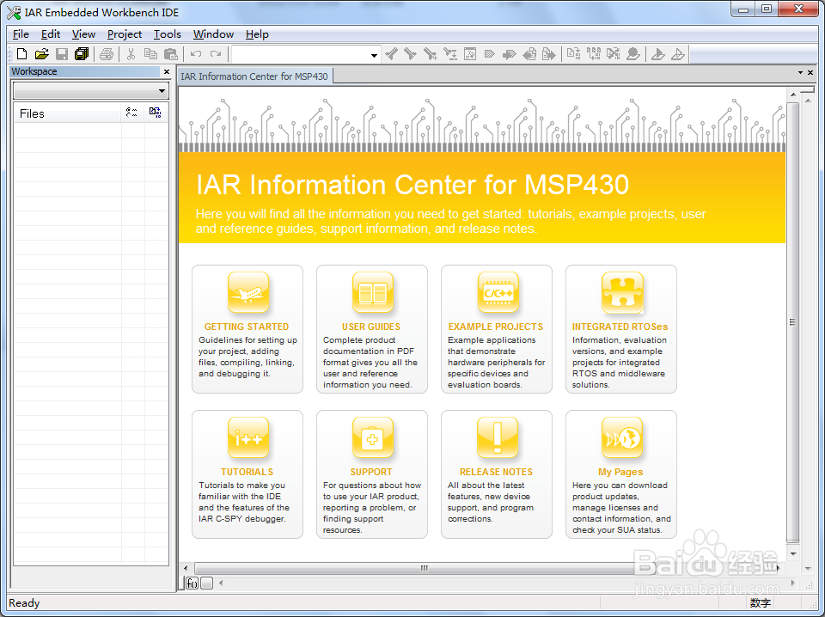Click the Open file folder icon

pyautogui.click(x=41, y=53)
